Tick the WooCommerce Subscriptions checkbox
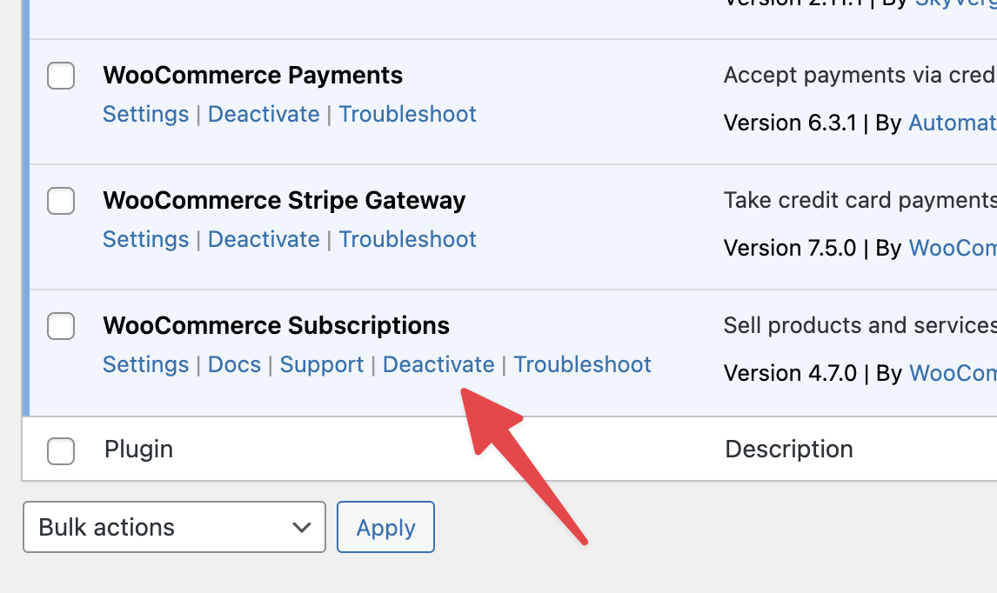The image size is (997, 593). (61, 327)
